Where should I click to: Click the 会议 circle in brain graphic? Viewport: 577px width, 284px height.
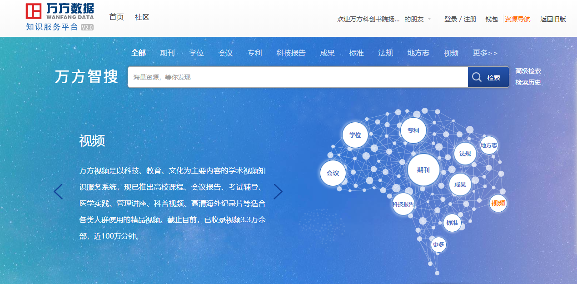pyautogui.click(x=333, y=173)
